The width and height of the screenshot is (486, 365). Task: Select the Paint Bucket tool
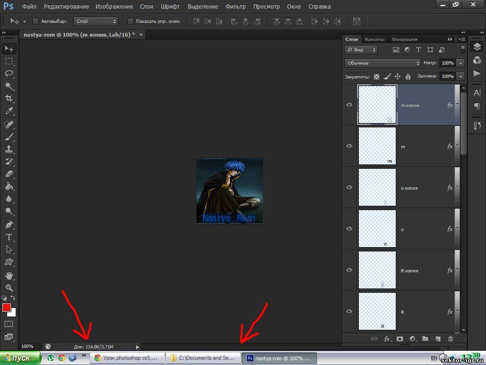9,186
